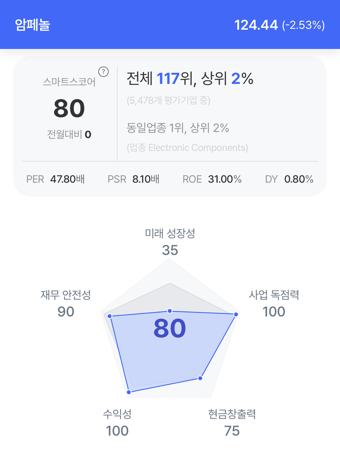The height and width of the screenshot is (456, 340).
Task: Tap the 암페놀 stock name in header
Action: pyautogui.click(x=33, y=25)
